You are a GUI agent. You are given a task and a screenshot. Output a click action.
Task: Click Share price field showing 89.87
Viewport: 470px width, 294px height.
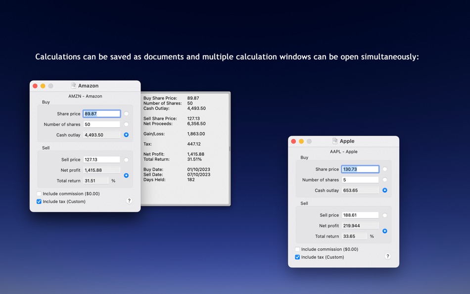click(x=101, y=114)
